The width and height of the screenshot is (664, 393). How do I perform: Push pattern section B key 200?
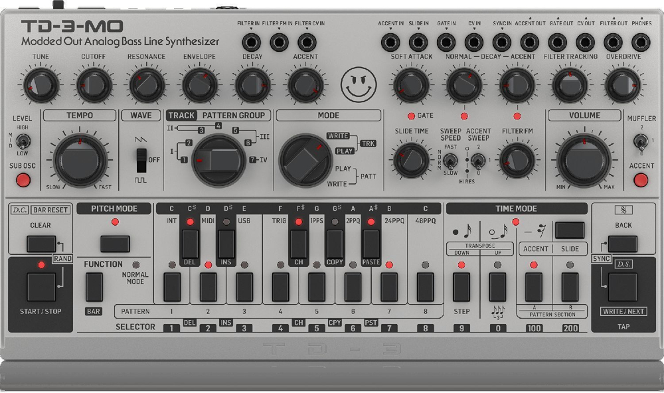coord(570,287)
